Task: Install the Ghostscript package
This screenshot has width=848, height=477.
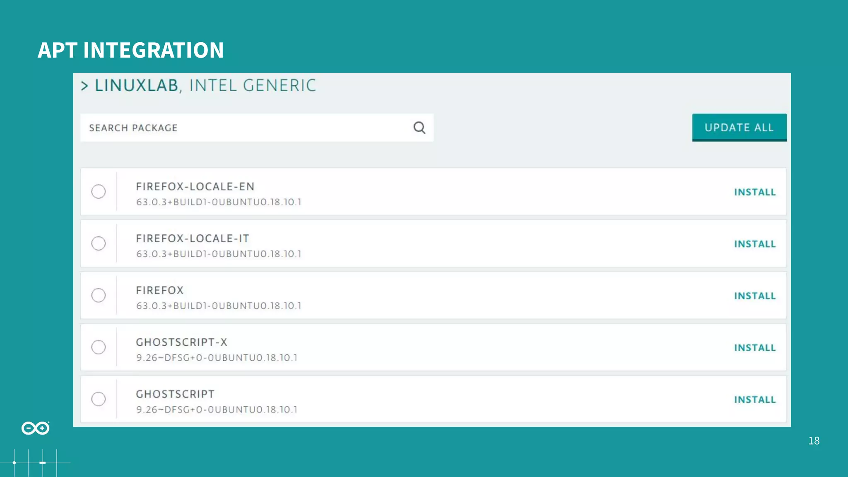Action: [755, 400]
